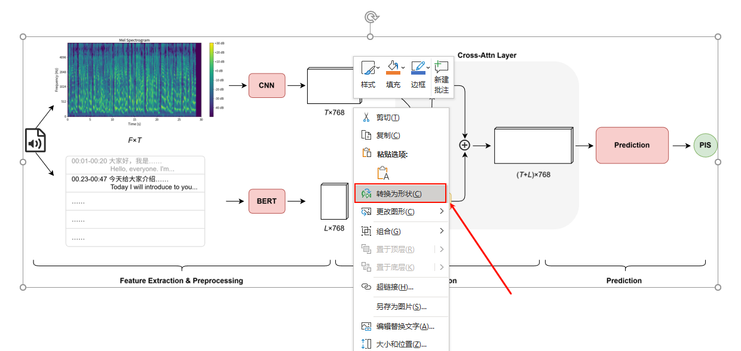Open 更改图形(C) menu entry
The width and height of the screenshot is (741, 351).
tap(400, 211)
